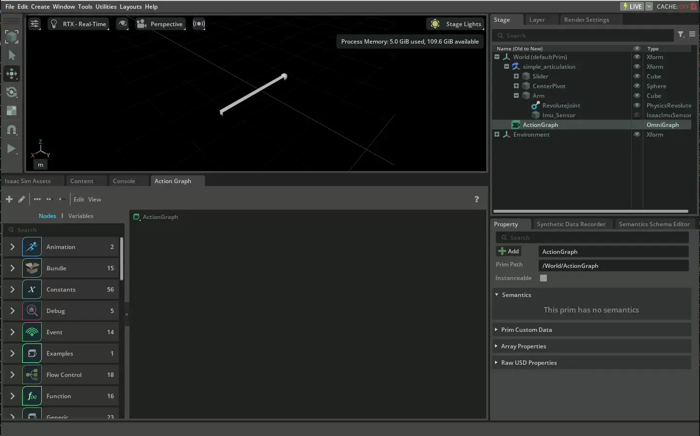Select the Rotate tool in left toolbar

(12, 92)
